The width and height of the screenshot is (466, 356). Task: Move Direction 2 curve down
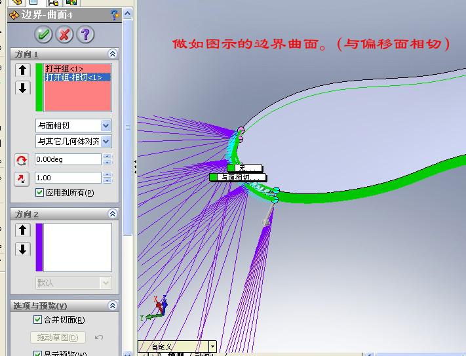click(23, 248)
